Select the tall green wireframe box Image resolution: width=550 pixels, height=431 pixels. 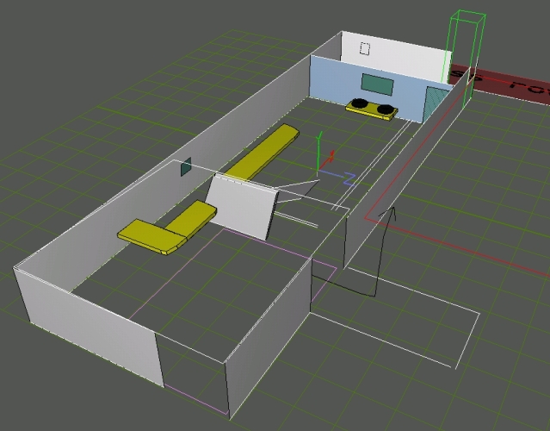[464, 58]
